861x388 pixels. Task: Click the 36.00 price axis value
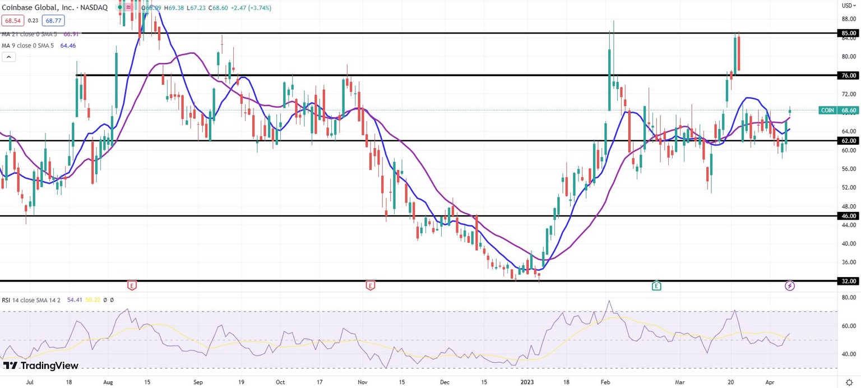[x=849, y=262]
